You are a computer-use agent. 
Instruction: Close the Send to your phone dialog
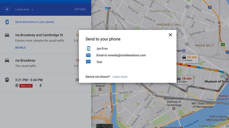170,35
